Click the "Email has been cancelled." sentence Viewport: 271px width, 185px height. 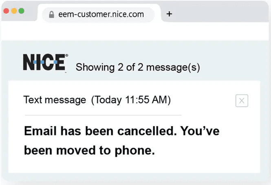click(x=100, y=131)
